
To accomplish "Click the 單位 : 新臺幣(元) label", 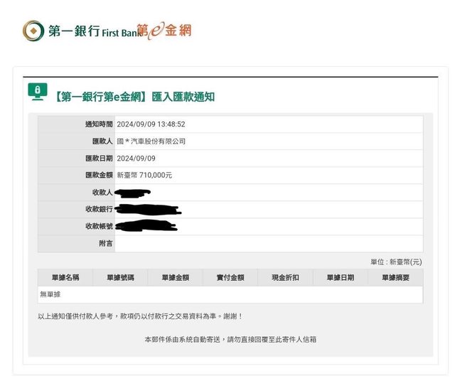I will pyautogui.click(x=396, y=262).
